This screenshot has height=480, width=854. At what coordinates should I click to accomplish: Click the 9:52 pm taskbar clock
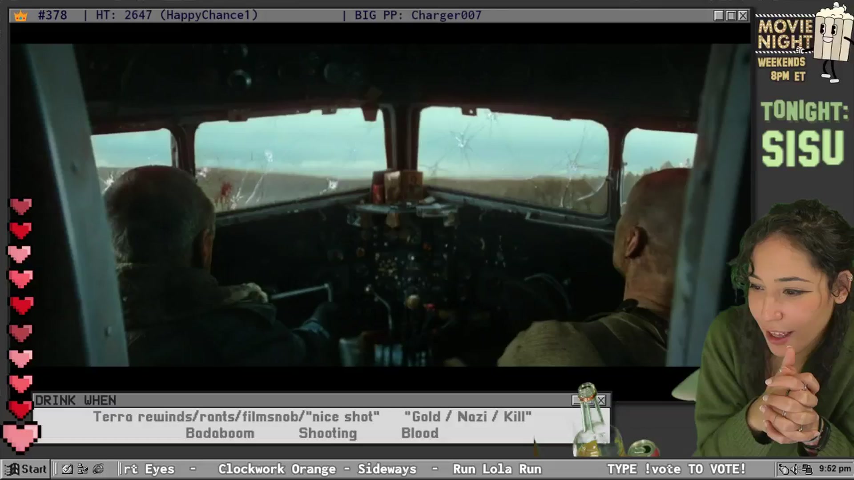(x=835, y=469)
